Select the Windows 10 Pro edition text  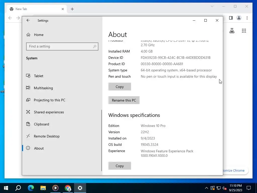153,126
